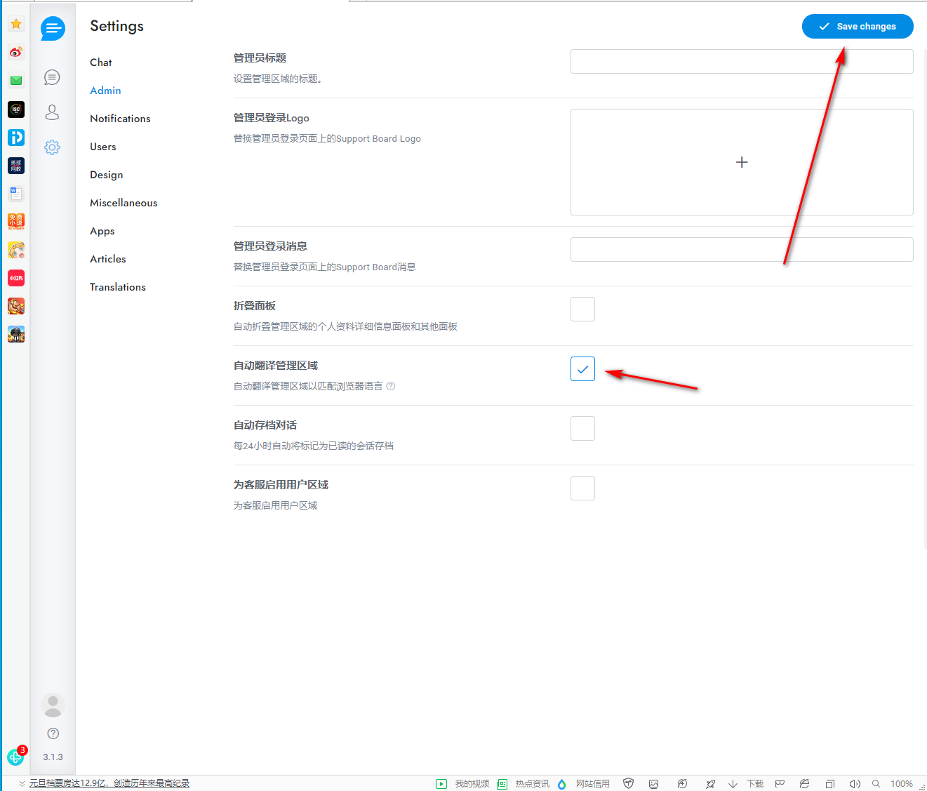927x791 pixels.
Task: Enable 自动存档对话 checkbox
Action: click(582, 428)
